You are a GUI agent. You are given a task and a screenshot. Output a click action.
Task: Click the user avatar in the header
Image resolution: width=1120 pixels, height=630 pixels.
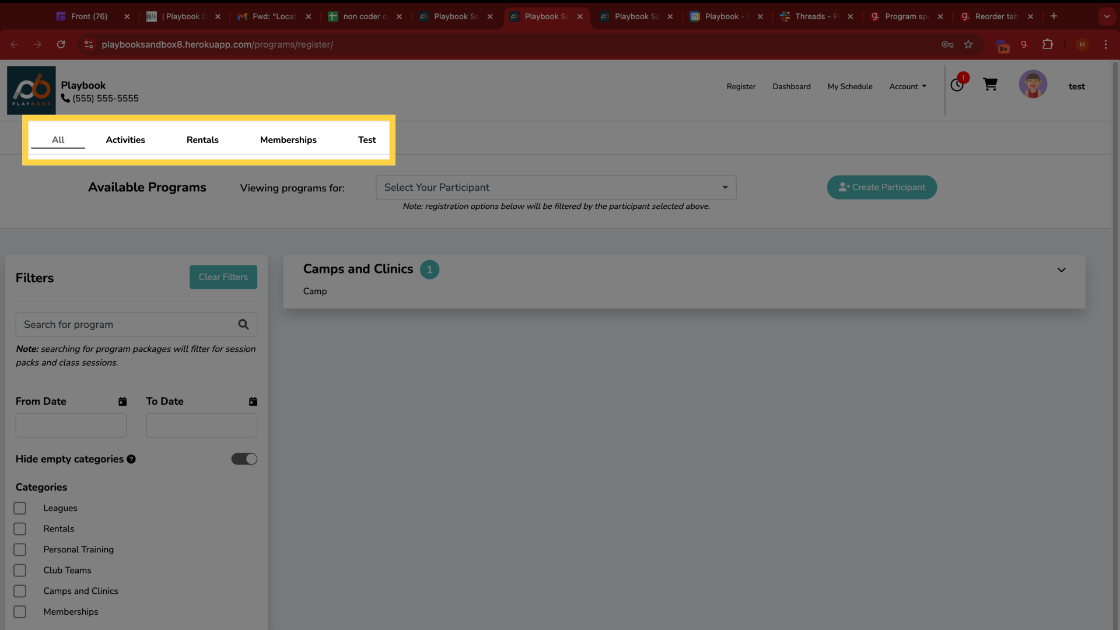1032,84
